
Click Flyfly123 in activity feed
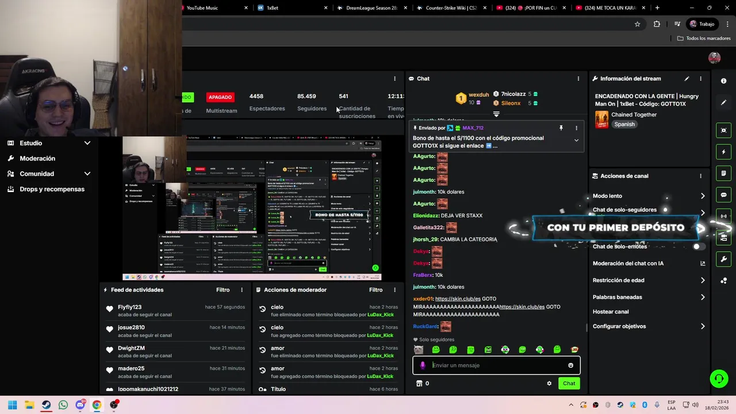click(x=129, y=307)
